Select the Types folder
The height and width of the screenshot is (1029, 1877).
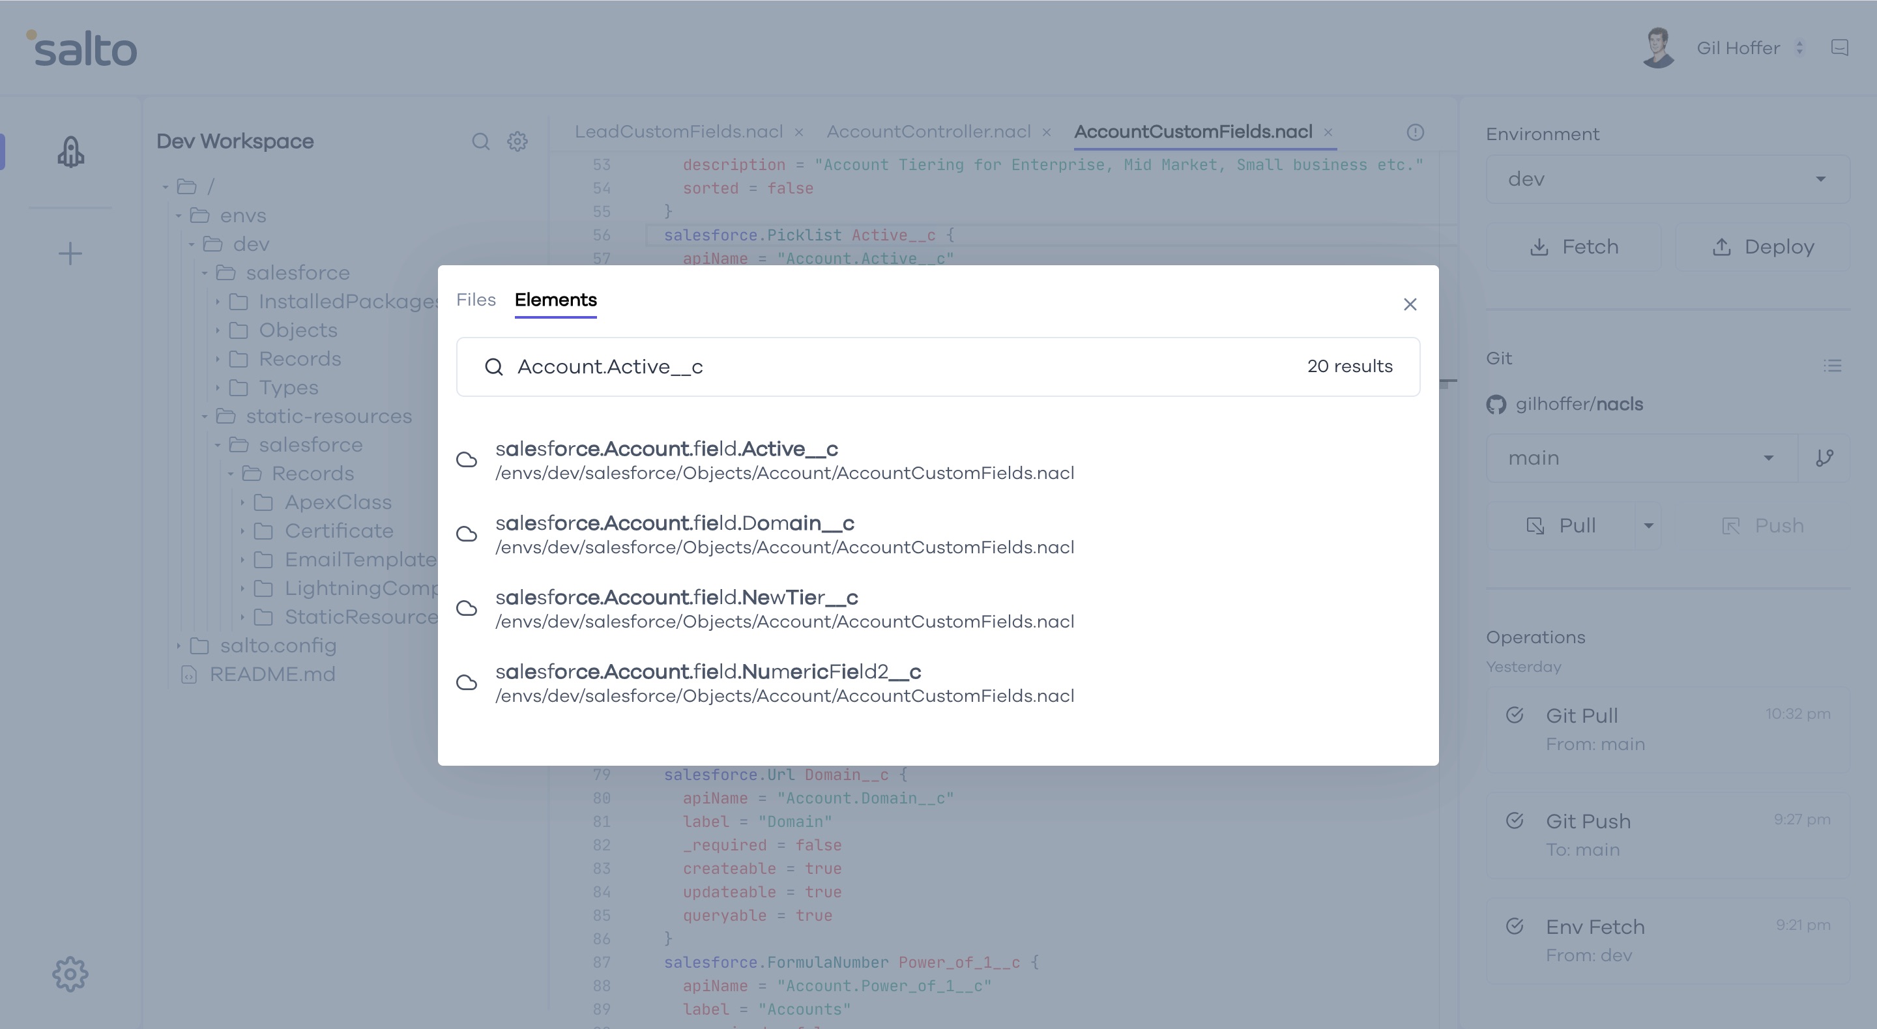(289, 388)
